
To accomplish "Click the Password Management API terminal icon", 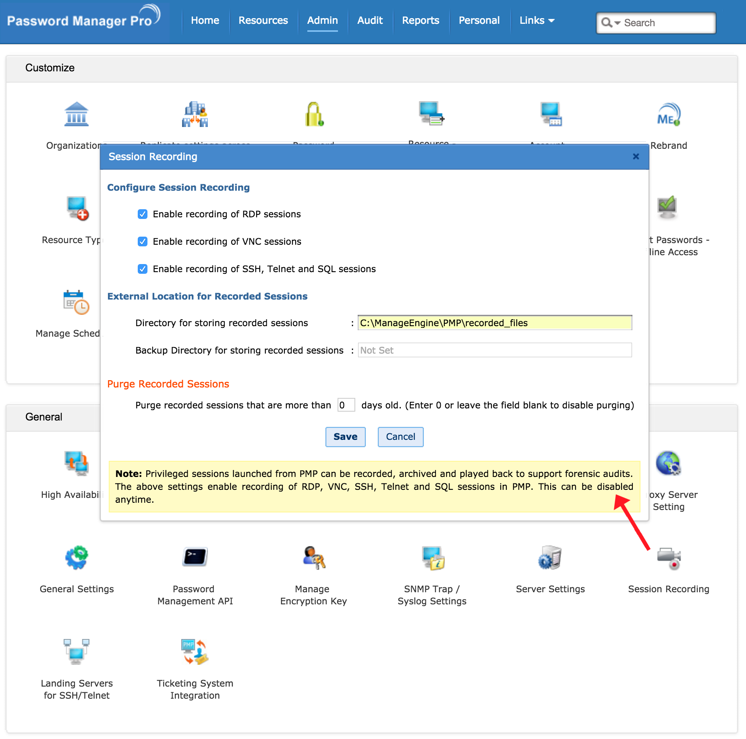I will point(195,557).
